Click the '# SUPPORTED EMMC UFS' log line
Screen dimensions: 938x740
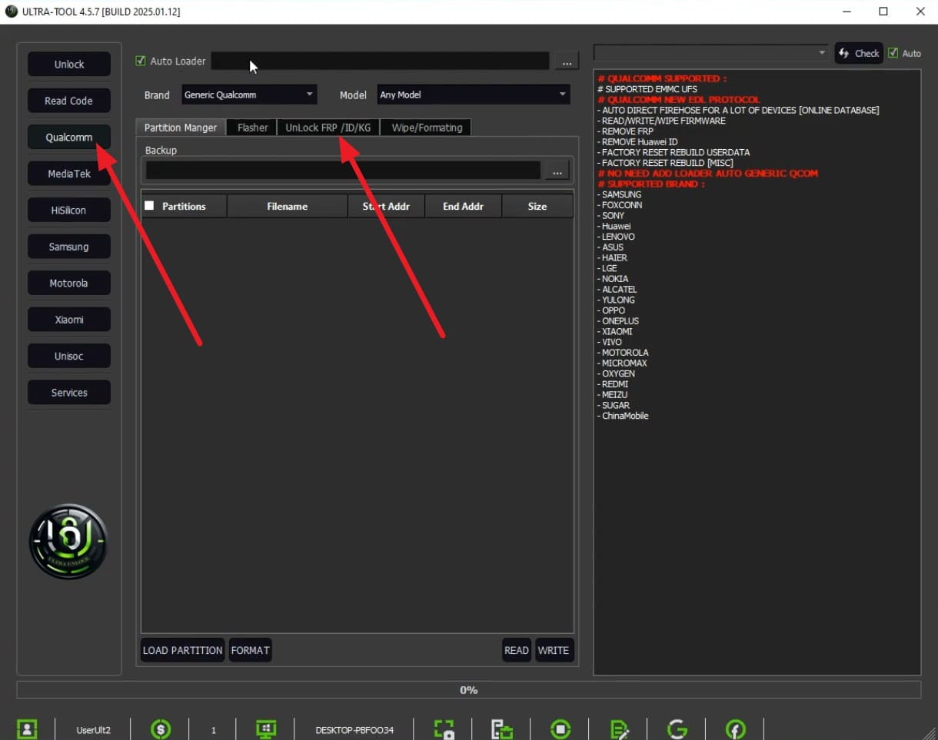tap(647, 89)
